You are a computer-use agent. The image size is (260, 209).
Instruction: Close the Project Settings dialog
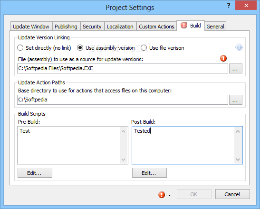(x=246, y=6)
